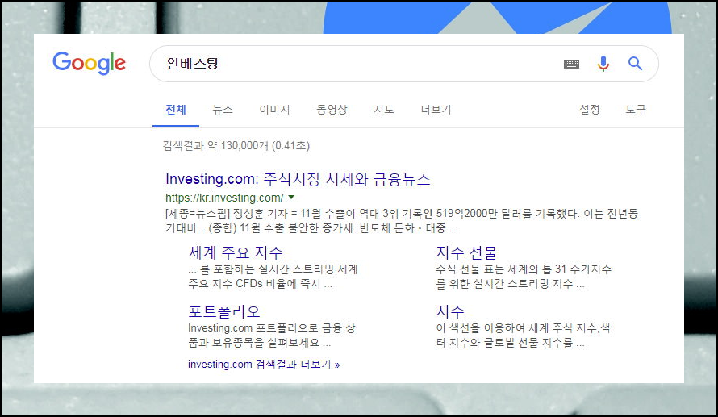Click the 검색결과 약 130,000개 stats text
Screen dimensions: 718x417
pyautogui.click(x=236, y=145)
